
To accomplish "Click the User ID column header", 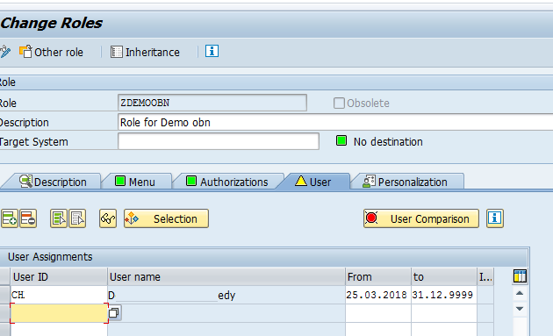I will point(59,277).
